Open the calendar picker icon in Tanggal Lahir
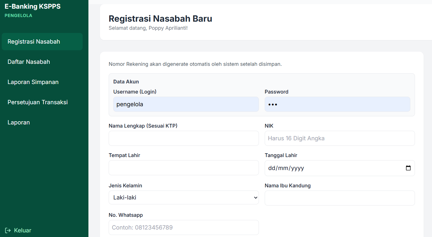The height and width of the screenshot is (237, 432). (x=408, y=168)
